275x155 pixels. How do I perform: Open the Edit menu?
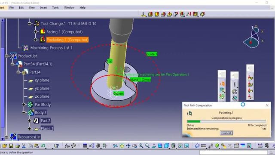pos(21,8)
